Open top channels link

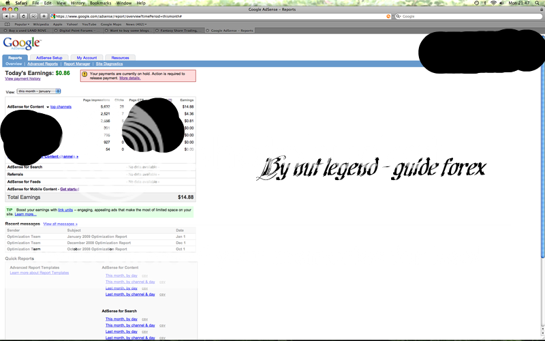61,107
